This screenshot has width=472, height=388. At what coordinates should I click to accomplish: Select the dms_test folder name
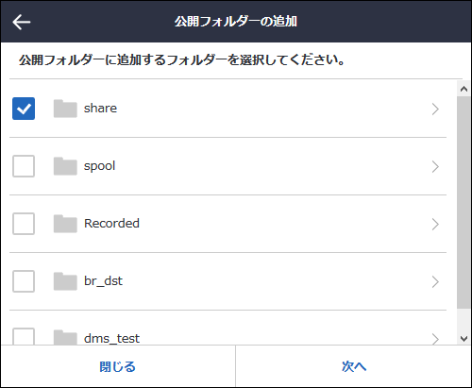(x=111, y=339)
